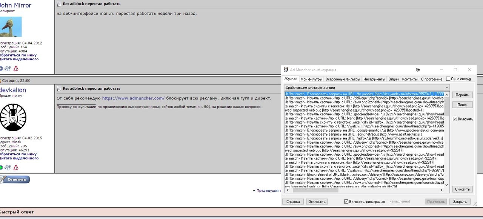The width and height of the screenshot is (483, 219).
Task: Click the post icon beside John Mirror's reply title
Action: (59, 4)
